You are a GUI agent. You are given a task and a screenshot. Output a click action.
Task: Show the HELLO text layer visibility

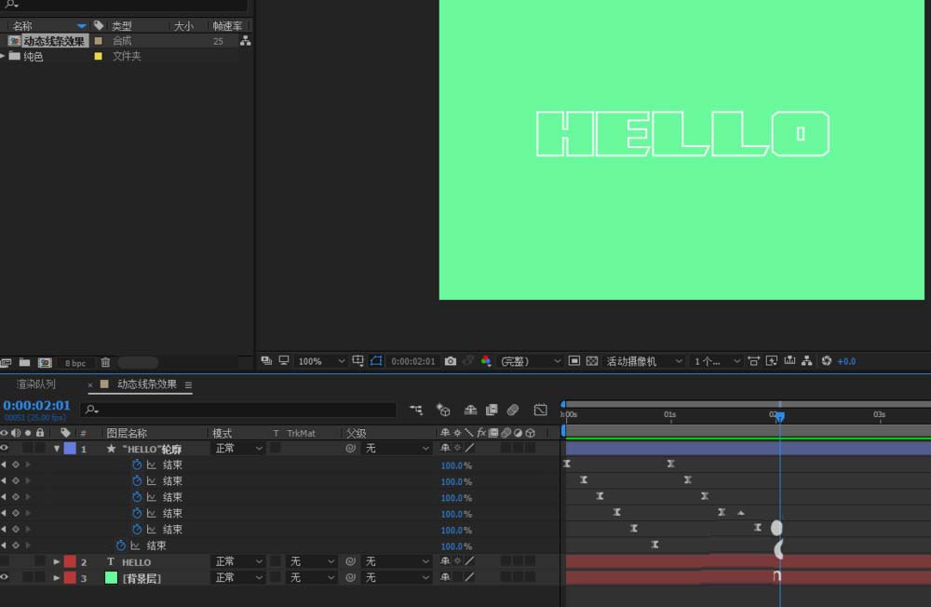[5, 562]
